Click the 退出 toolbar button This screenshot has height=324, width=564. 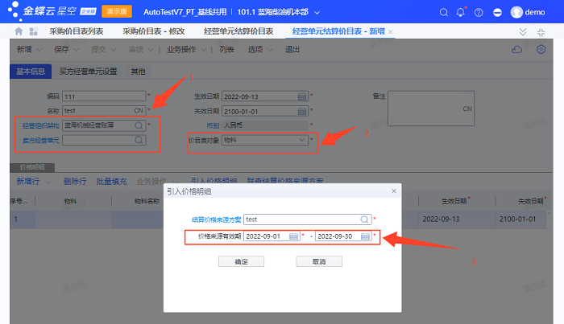click(x=292, y=50)
